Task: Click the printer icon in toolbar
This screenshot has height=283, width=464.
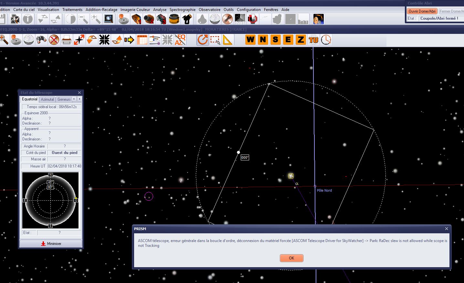Action: pyautogui.click(x=67, y=40)
